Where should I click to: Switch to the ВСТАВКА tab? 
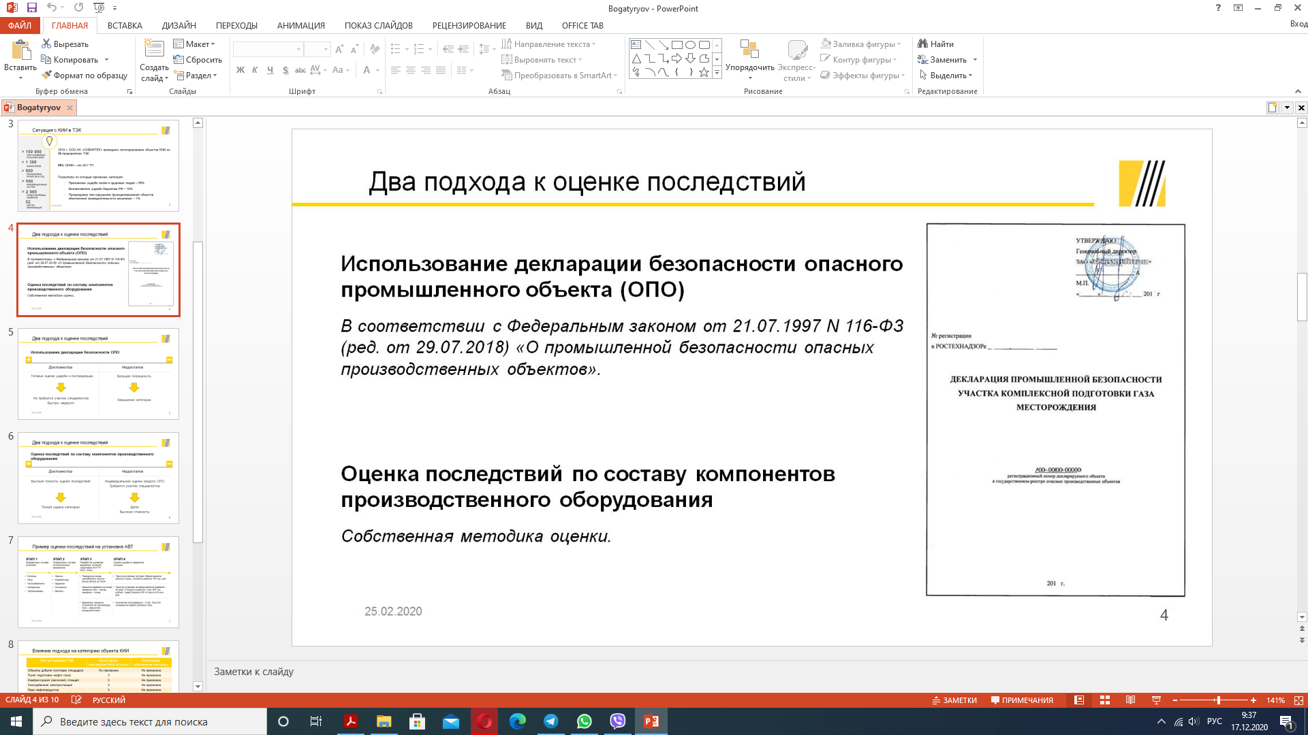point(125,25)
